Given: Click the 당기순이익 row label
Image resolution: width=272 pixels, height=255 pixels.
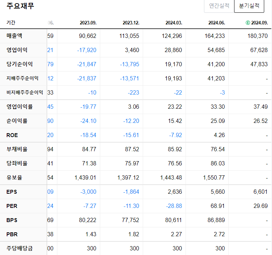Looking at the screenshot, I should 19,64.
